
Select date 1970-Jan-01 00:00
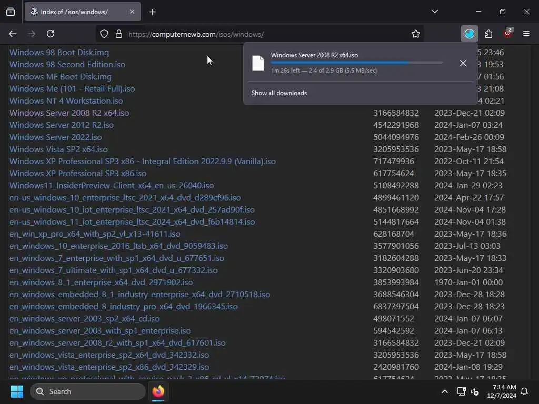tap(468, 282)
